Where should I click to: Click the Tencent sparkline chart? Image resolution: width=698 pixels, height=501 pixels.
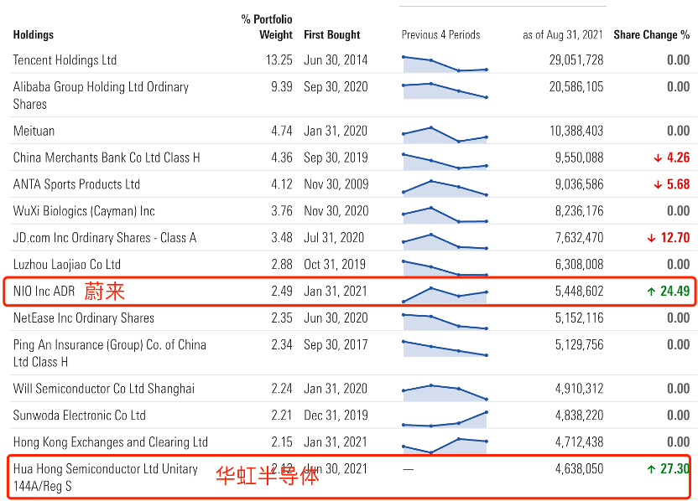click(445, 64)
